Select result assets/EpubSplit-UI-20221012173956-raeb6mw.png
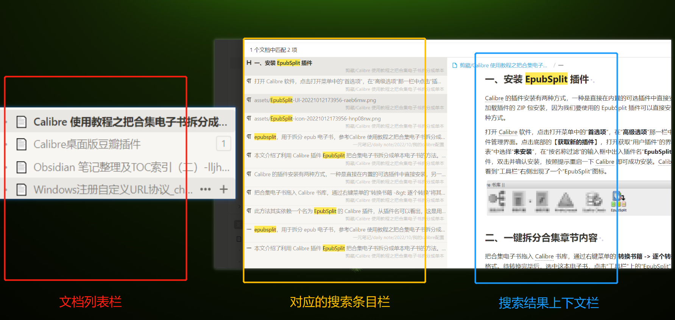 click(x=346, y=103)
